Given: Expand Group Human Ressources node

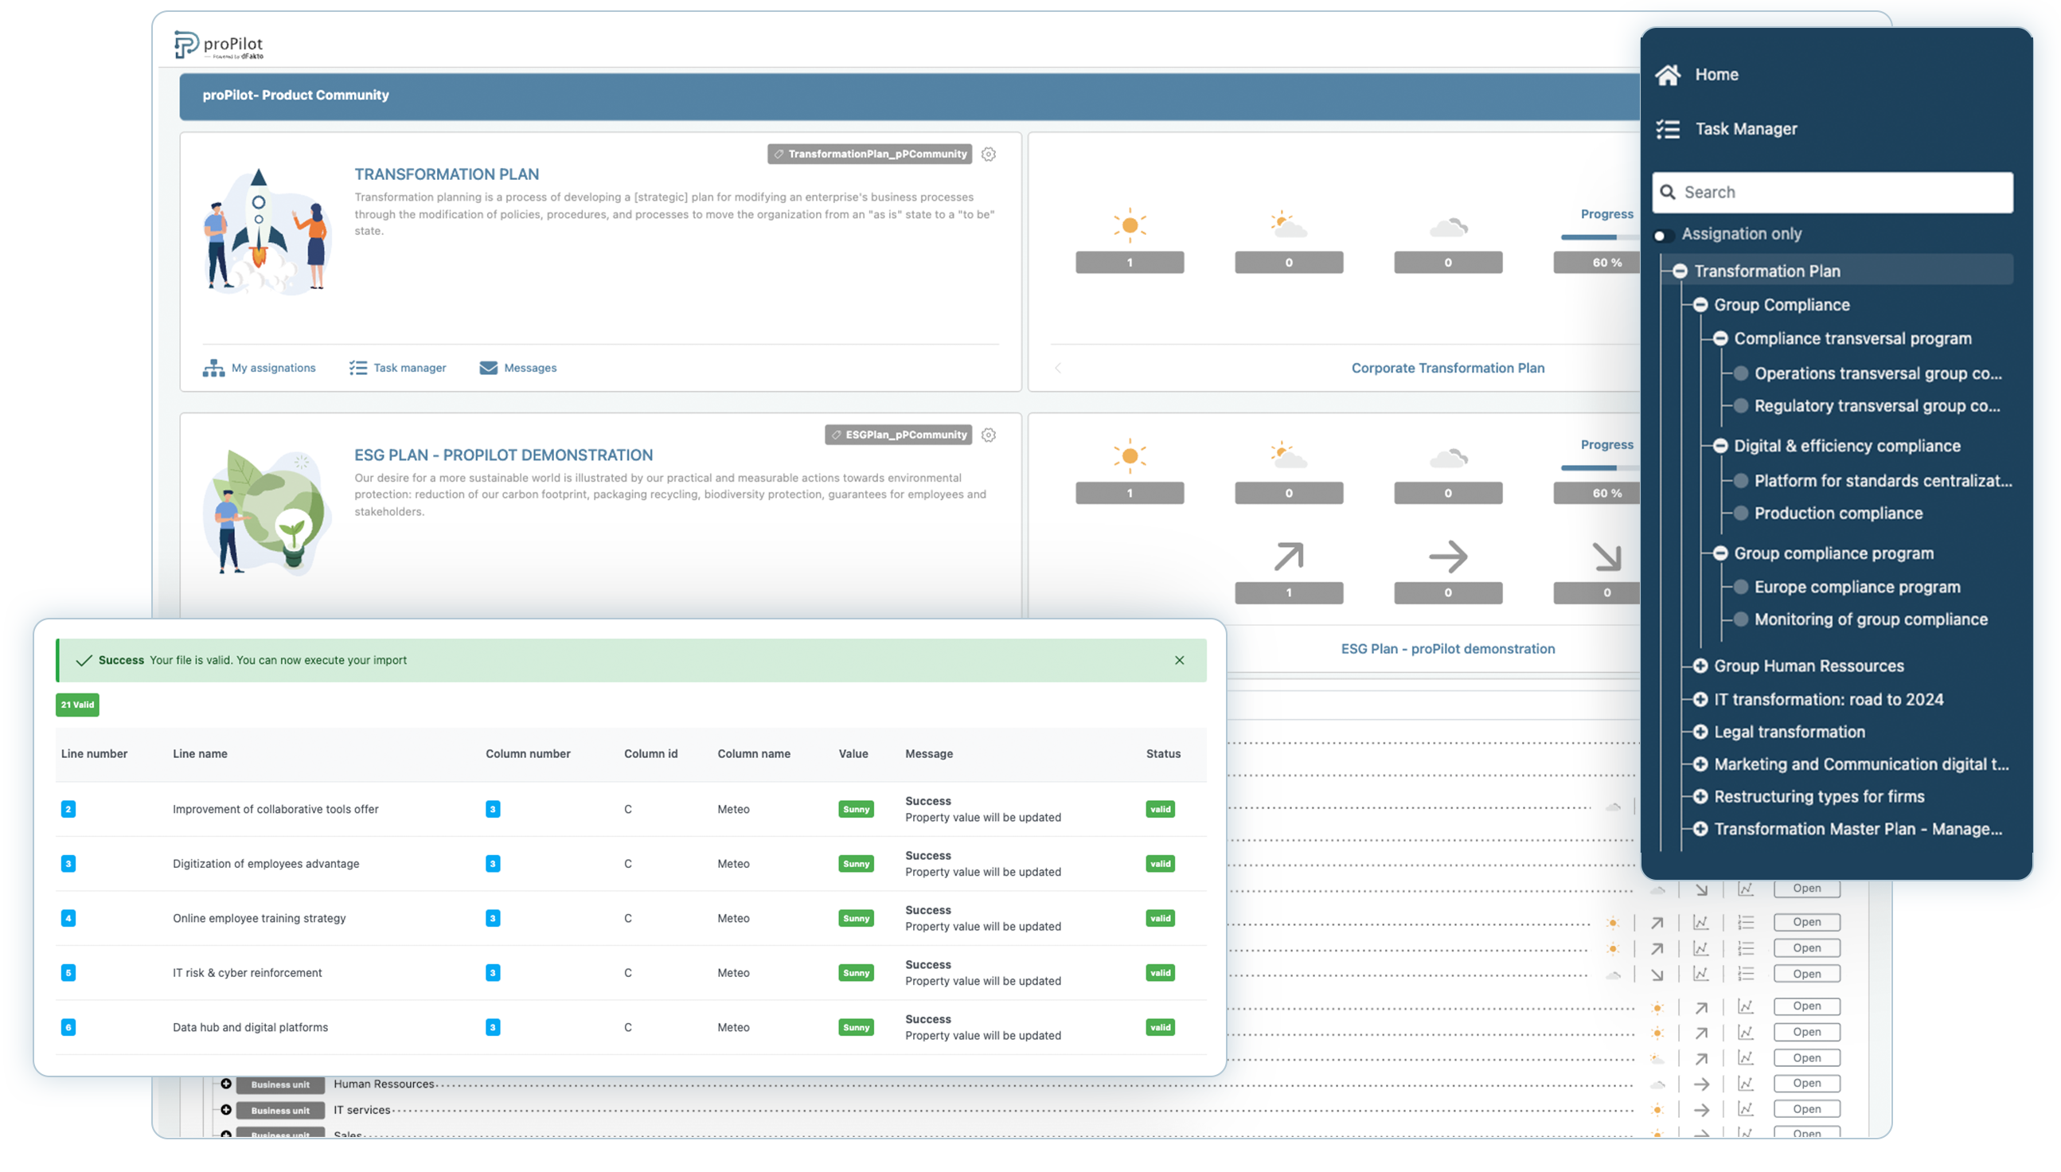Looking at the screenshot, I should pos(1700,666).
